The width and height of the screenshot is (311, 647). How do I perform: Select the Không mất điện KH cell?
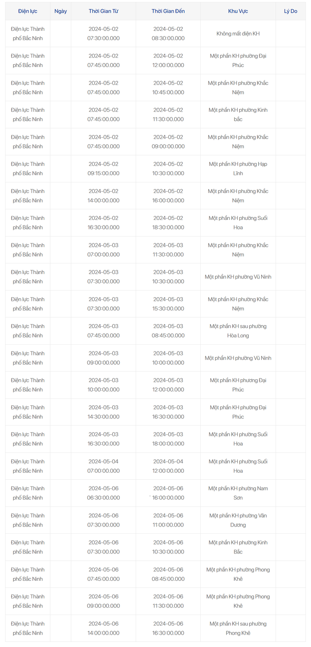coord(238,34)
